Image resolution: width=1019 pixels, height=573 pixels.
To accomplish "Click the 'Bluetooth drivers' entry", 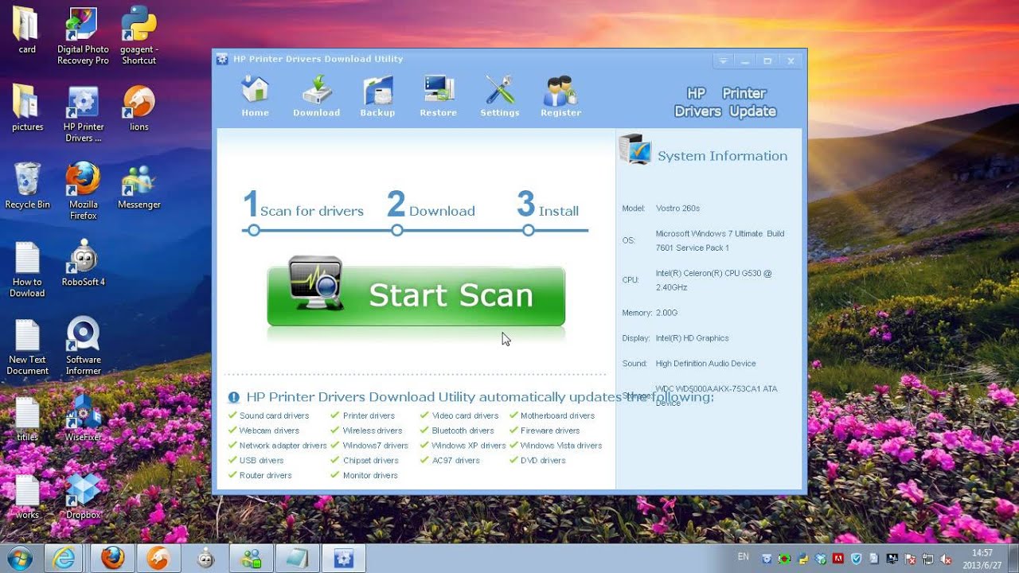I will [463, 431].
